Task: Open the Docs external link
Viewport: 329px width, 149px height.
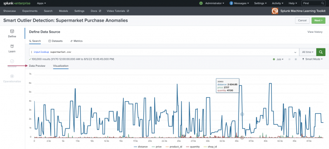Action: tap(96, 11)
